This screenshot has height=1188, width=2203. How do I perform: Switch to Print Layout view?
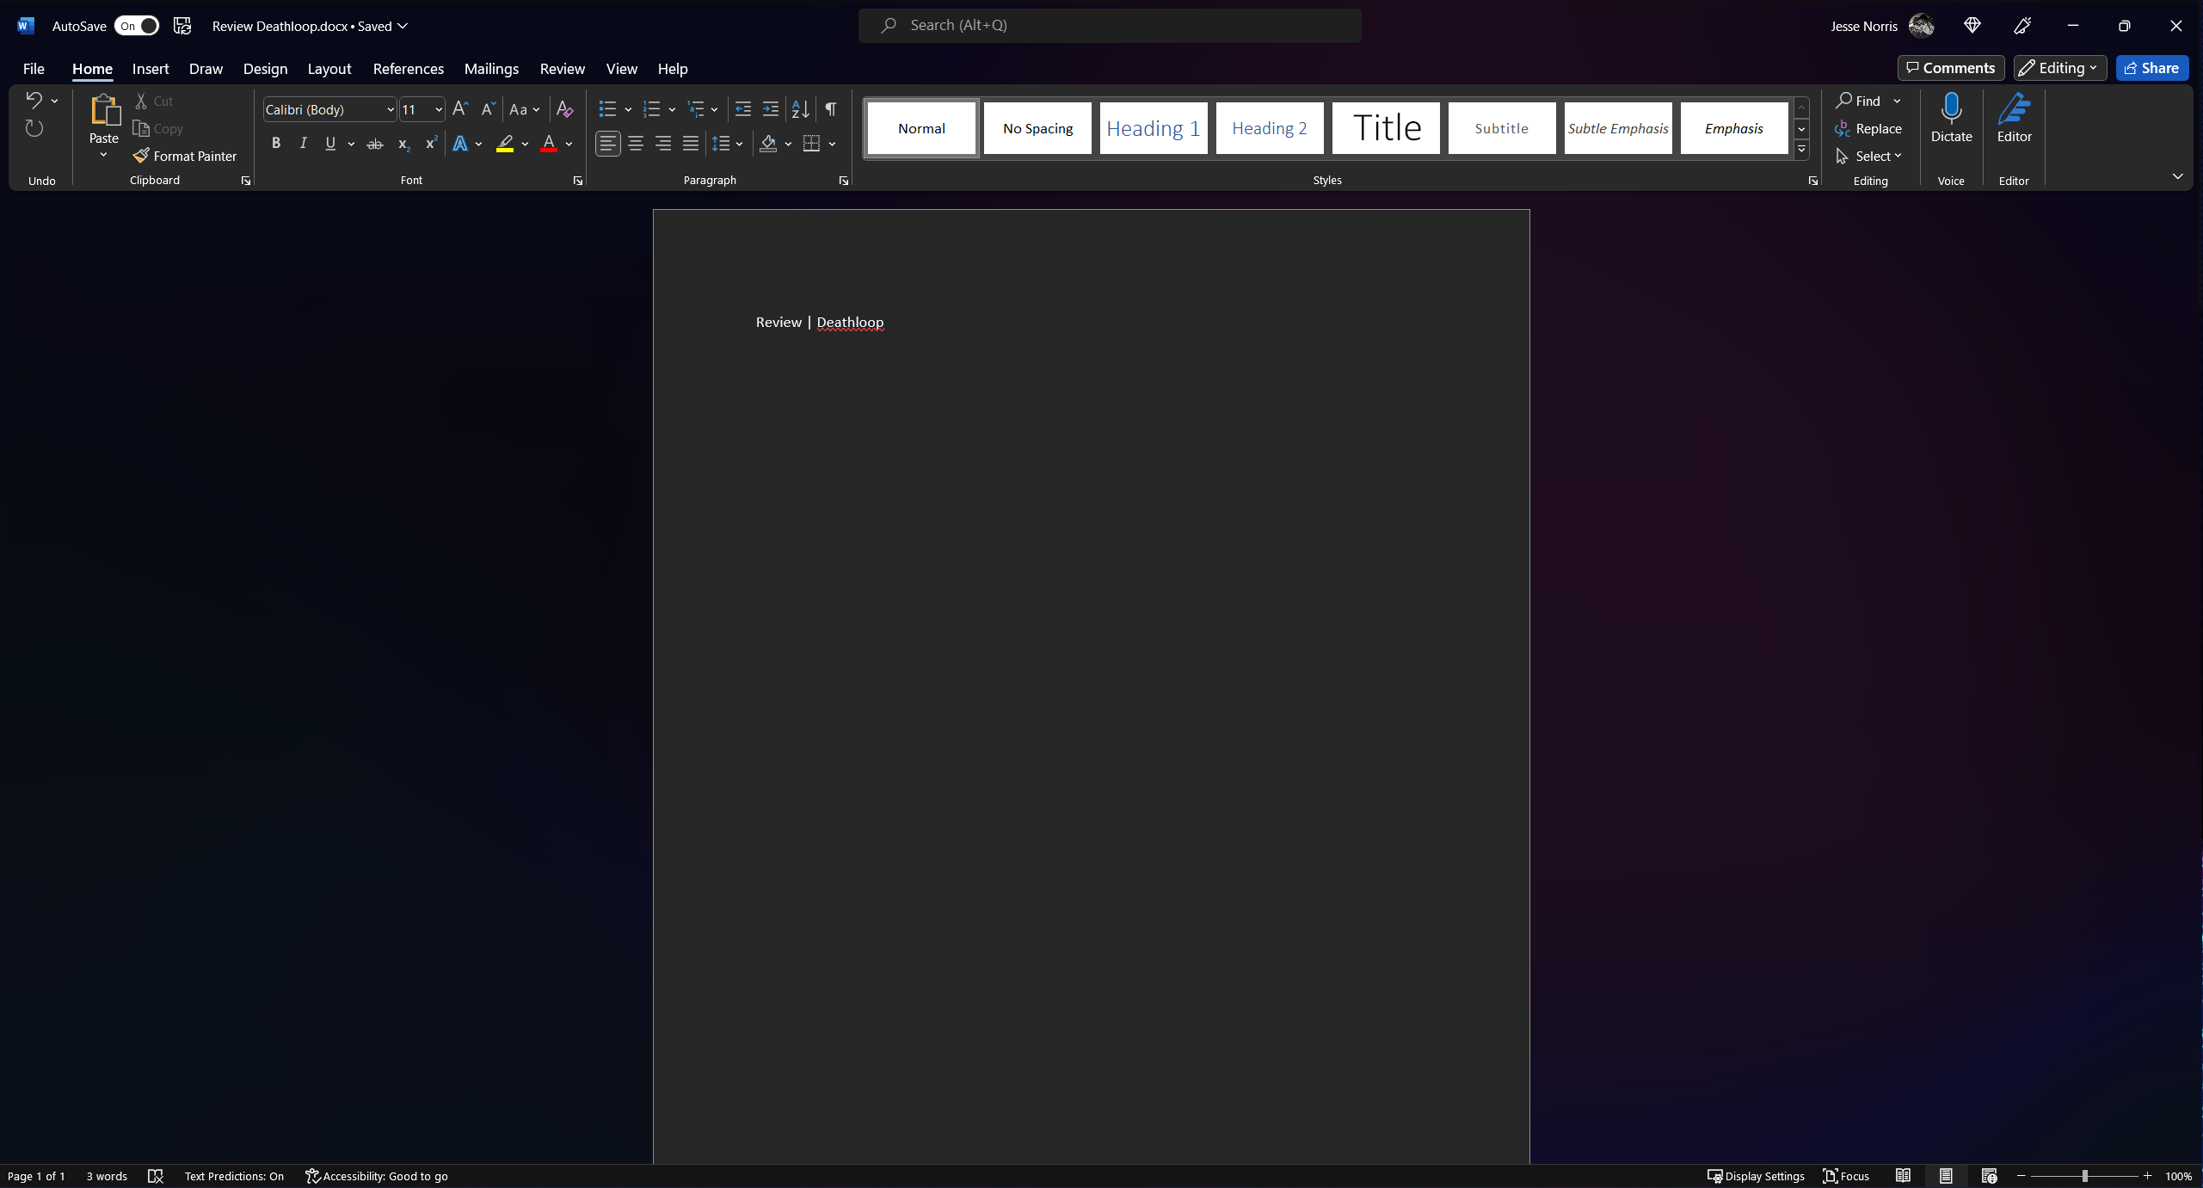(1946, 1176)
